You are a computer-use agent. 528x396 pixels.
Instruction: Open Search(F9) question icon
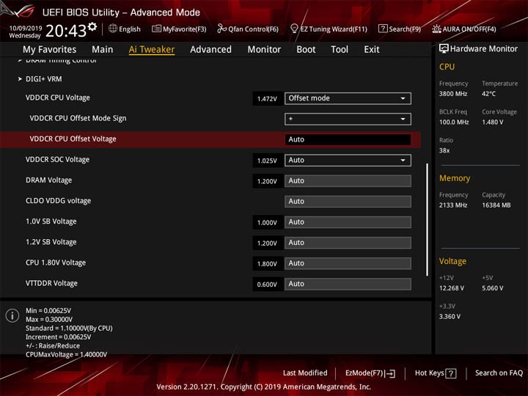pos(383,29)
